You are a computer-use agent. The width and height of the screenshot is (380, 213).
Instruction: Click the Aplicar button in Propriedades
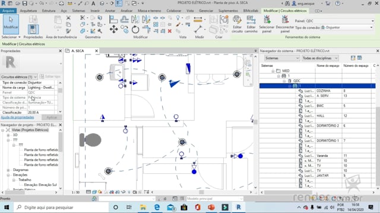(52, 117)
